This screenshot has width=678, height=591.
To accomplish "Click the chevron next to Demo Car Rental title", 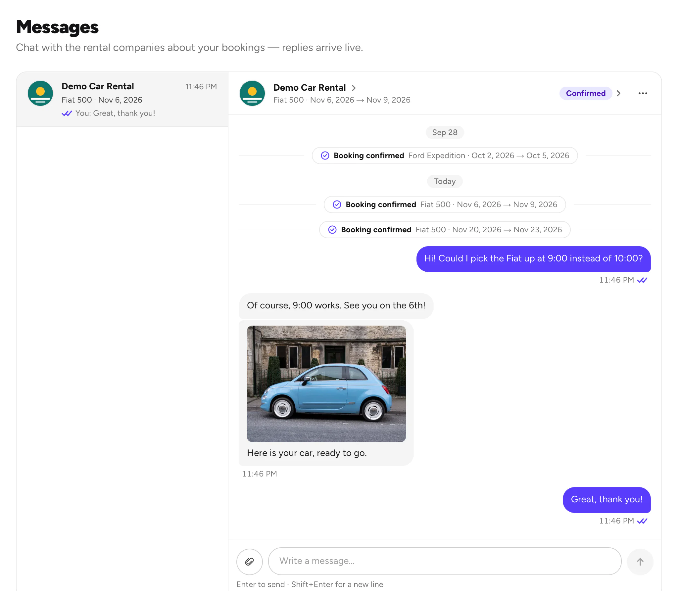I will pyautogui.click(x=354, y=88).
